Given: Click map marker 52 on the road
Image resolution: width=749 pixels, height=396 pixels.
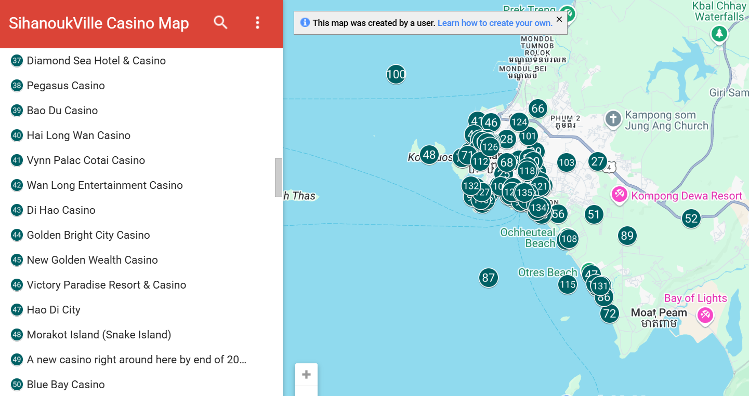Looking at the screenshot, I should pos(691,219).
